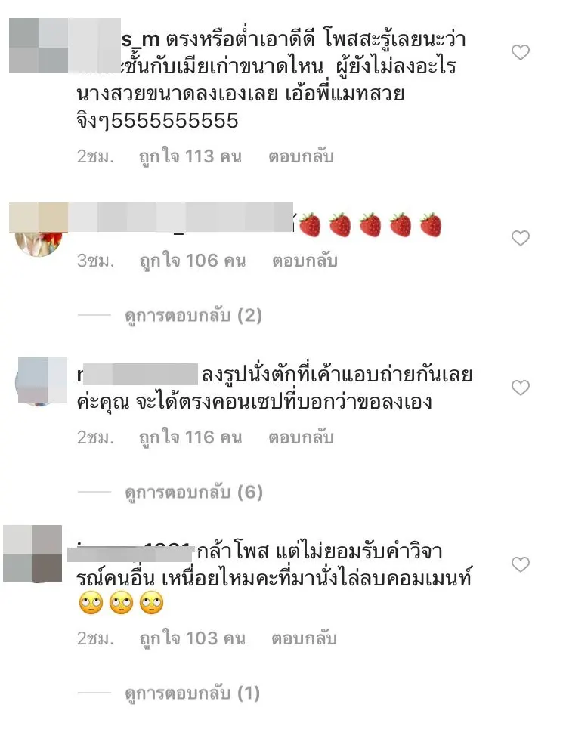View the 106 people who liked
Screen dimensions: 563x729
point(193,261)
